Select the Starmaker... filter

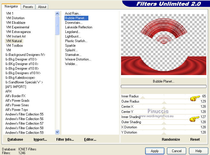coord(73,55)
